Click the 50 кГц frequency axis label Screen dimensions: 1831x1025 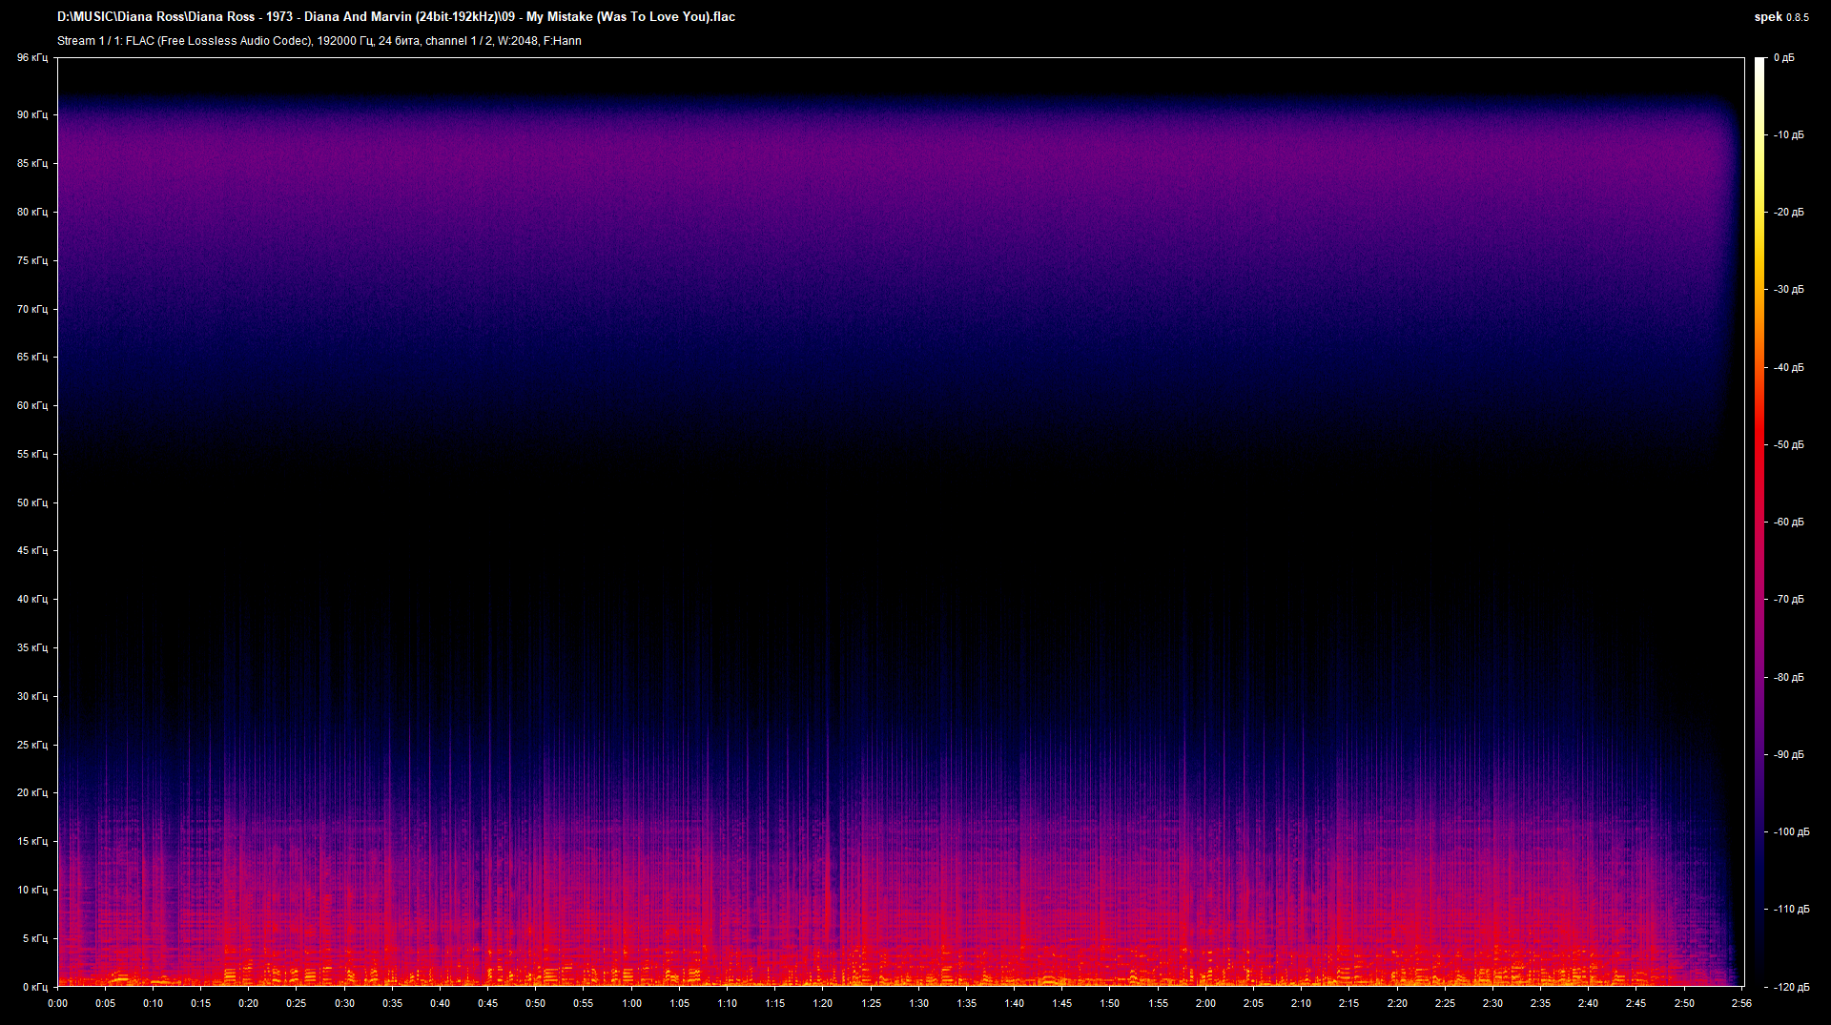[32, 502]
